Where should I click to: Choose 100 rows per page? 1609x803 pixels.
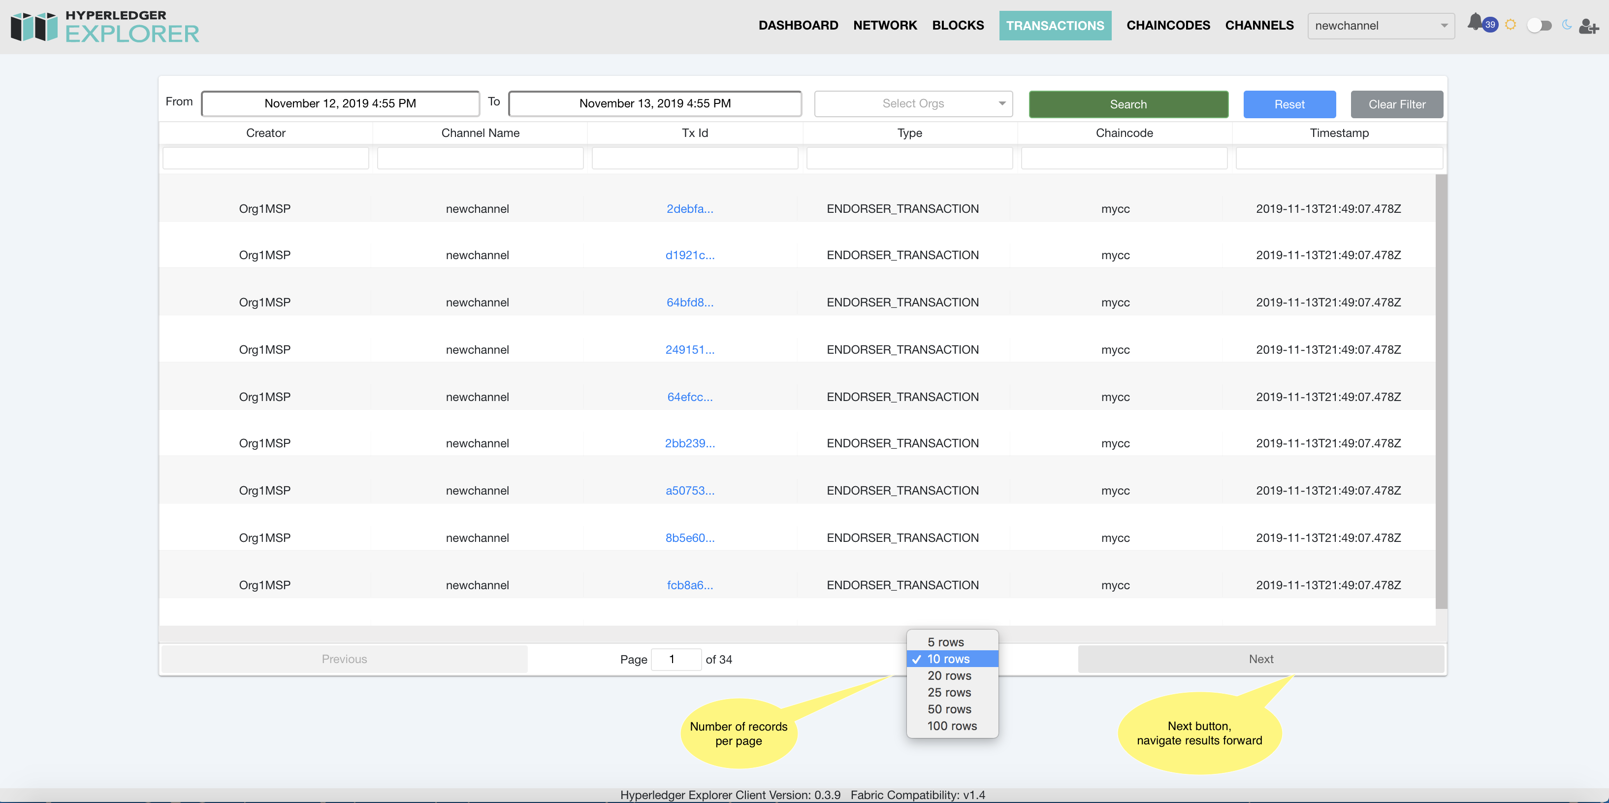point(952,726)
